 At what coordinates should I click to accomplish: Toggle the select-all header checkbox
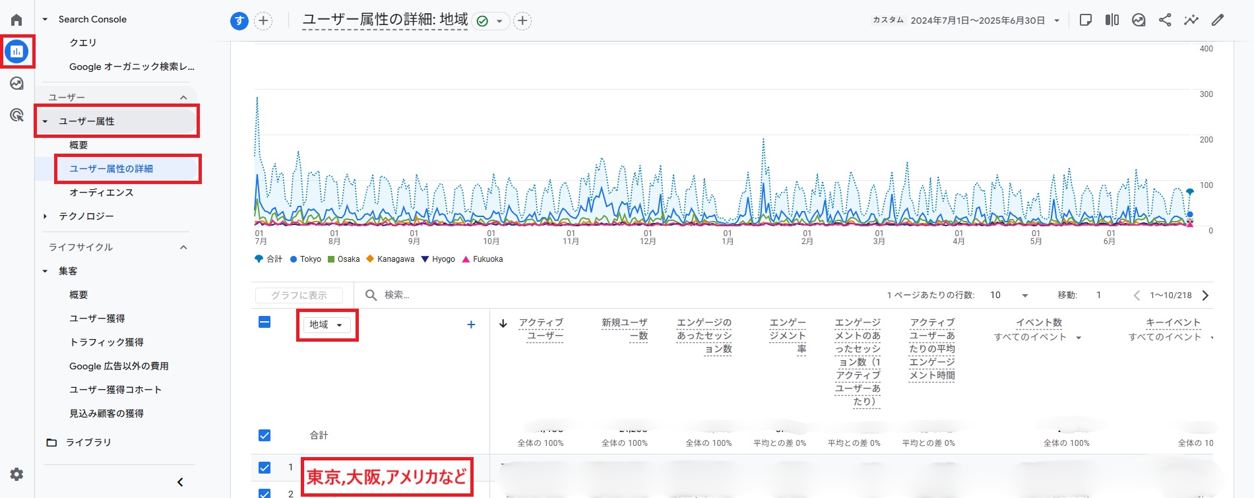click(x=265, y=323)
